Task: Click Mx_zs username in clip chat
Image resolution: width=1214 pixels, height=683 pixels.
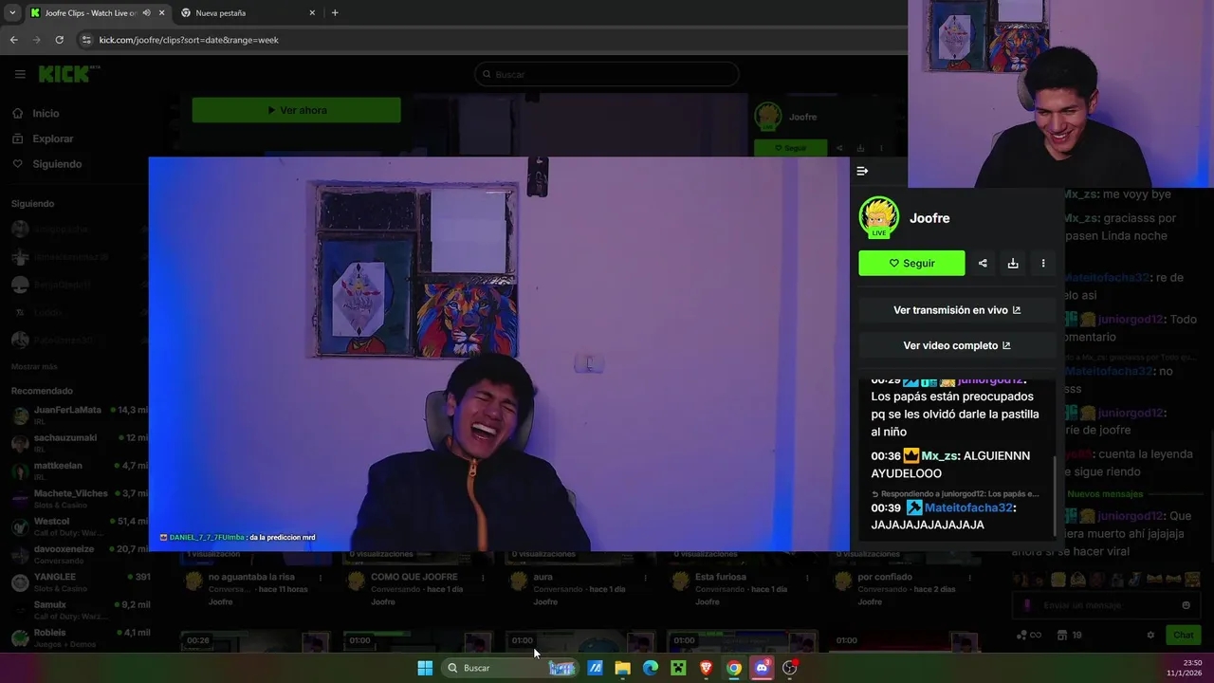Action: [939, 456]
